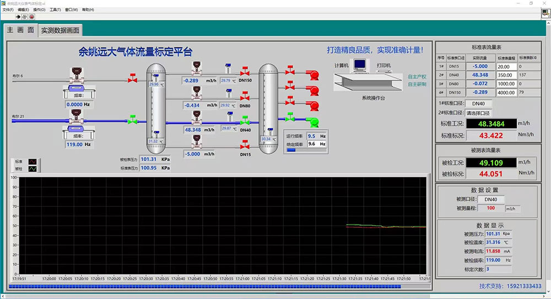Click the computer icon on the operator console
Screen dimensions: 551x299
click(360, 66)
